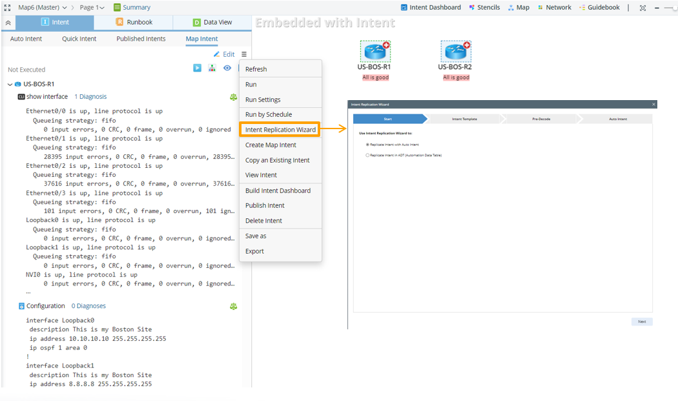Open the Guidebook
This screenshot has height=401, width=678.
pos(599,7)
